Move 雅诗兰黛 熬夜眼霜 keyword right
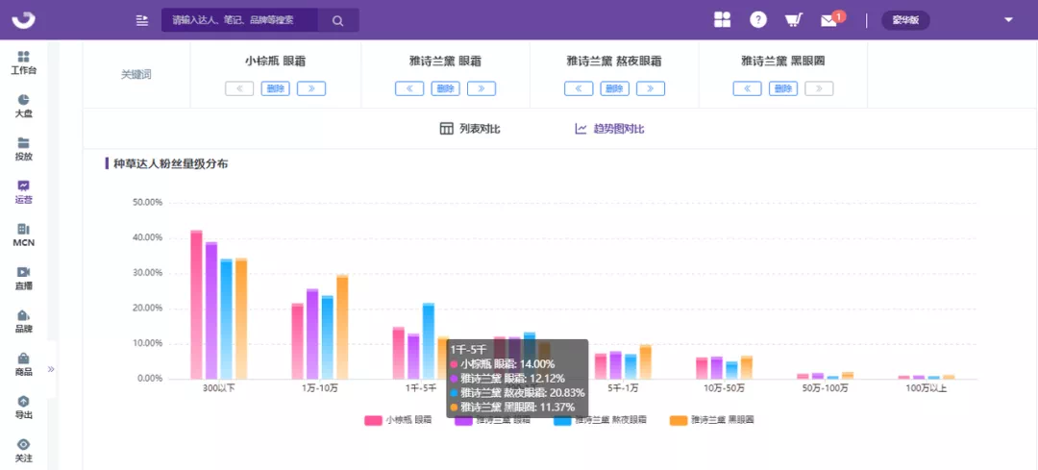The width and height of the screenshot is (1038, 470). pos(651,88)
